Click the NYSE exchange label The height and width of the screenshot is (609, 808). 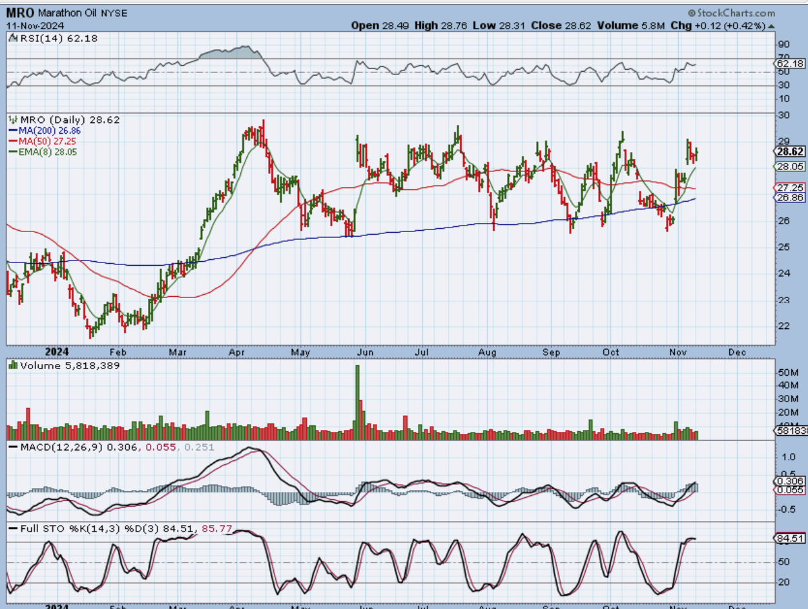tap(114, 13)
